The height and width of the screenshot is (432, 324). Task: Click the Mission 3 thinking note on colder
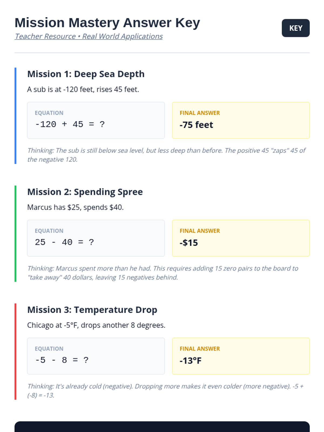pos(165,390)
